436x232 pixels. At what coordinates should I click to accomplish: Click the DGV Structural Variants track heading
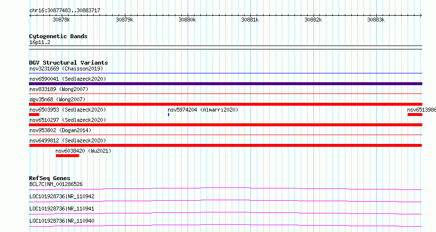click(69, 63)
